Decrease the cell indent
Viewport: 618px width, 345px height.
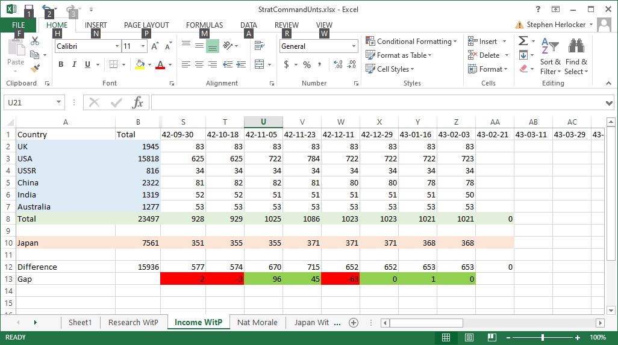(x=228, y=64)
